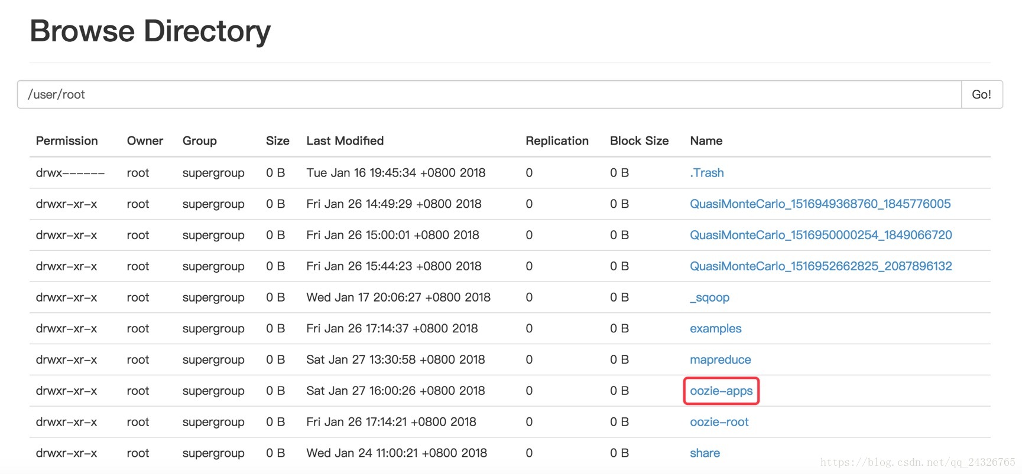Click owner root in the mapreduce row
The height and width of the screenshot is (474, 1022).
[138, 360]
